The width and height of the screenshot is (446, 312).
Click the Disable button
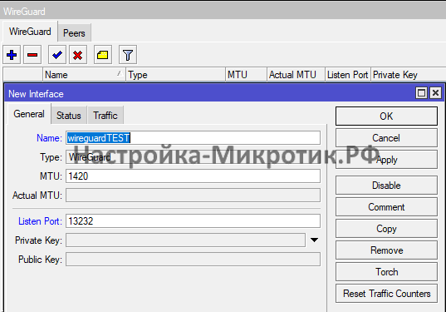coord(386,186)
